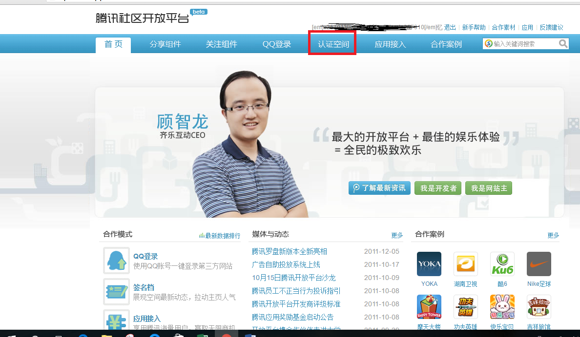
Task: Click the 功夫英雄 game icon
Action: pyautogui.click(x=465, y=307)
